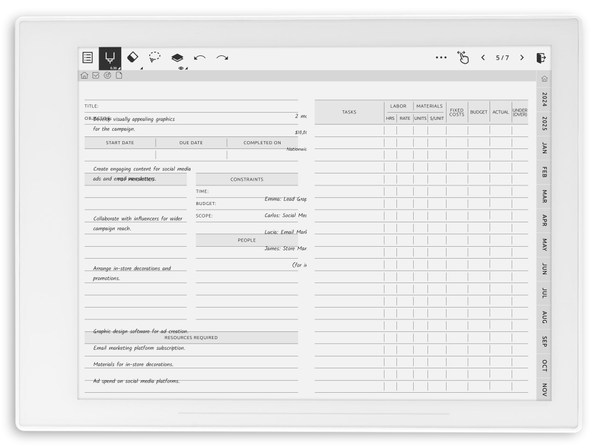Select the Lasso selection tool
The width and height of the screenshot is (597, 447).
(x=155, y=57)
